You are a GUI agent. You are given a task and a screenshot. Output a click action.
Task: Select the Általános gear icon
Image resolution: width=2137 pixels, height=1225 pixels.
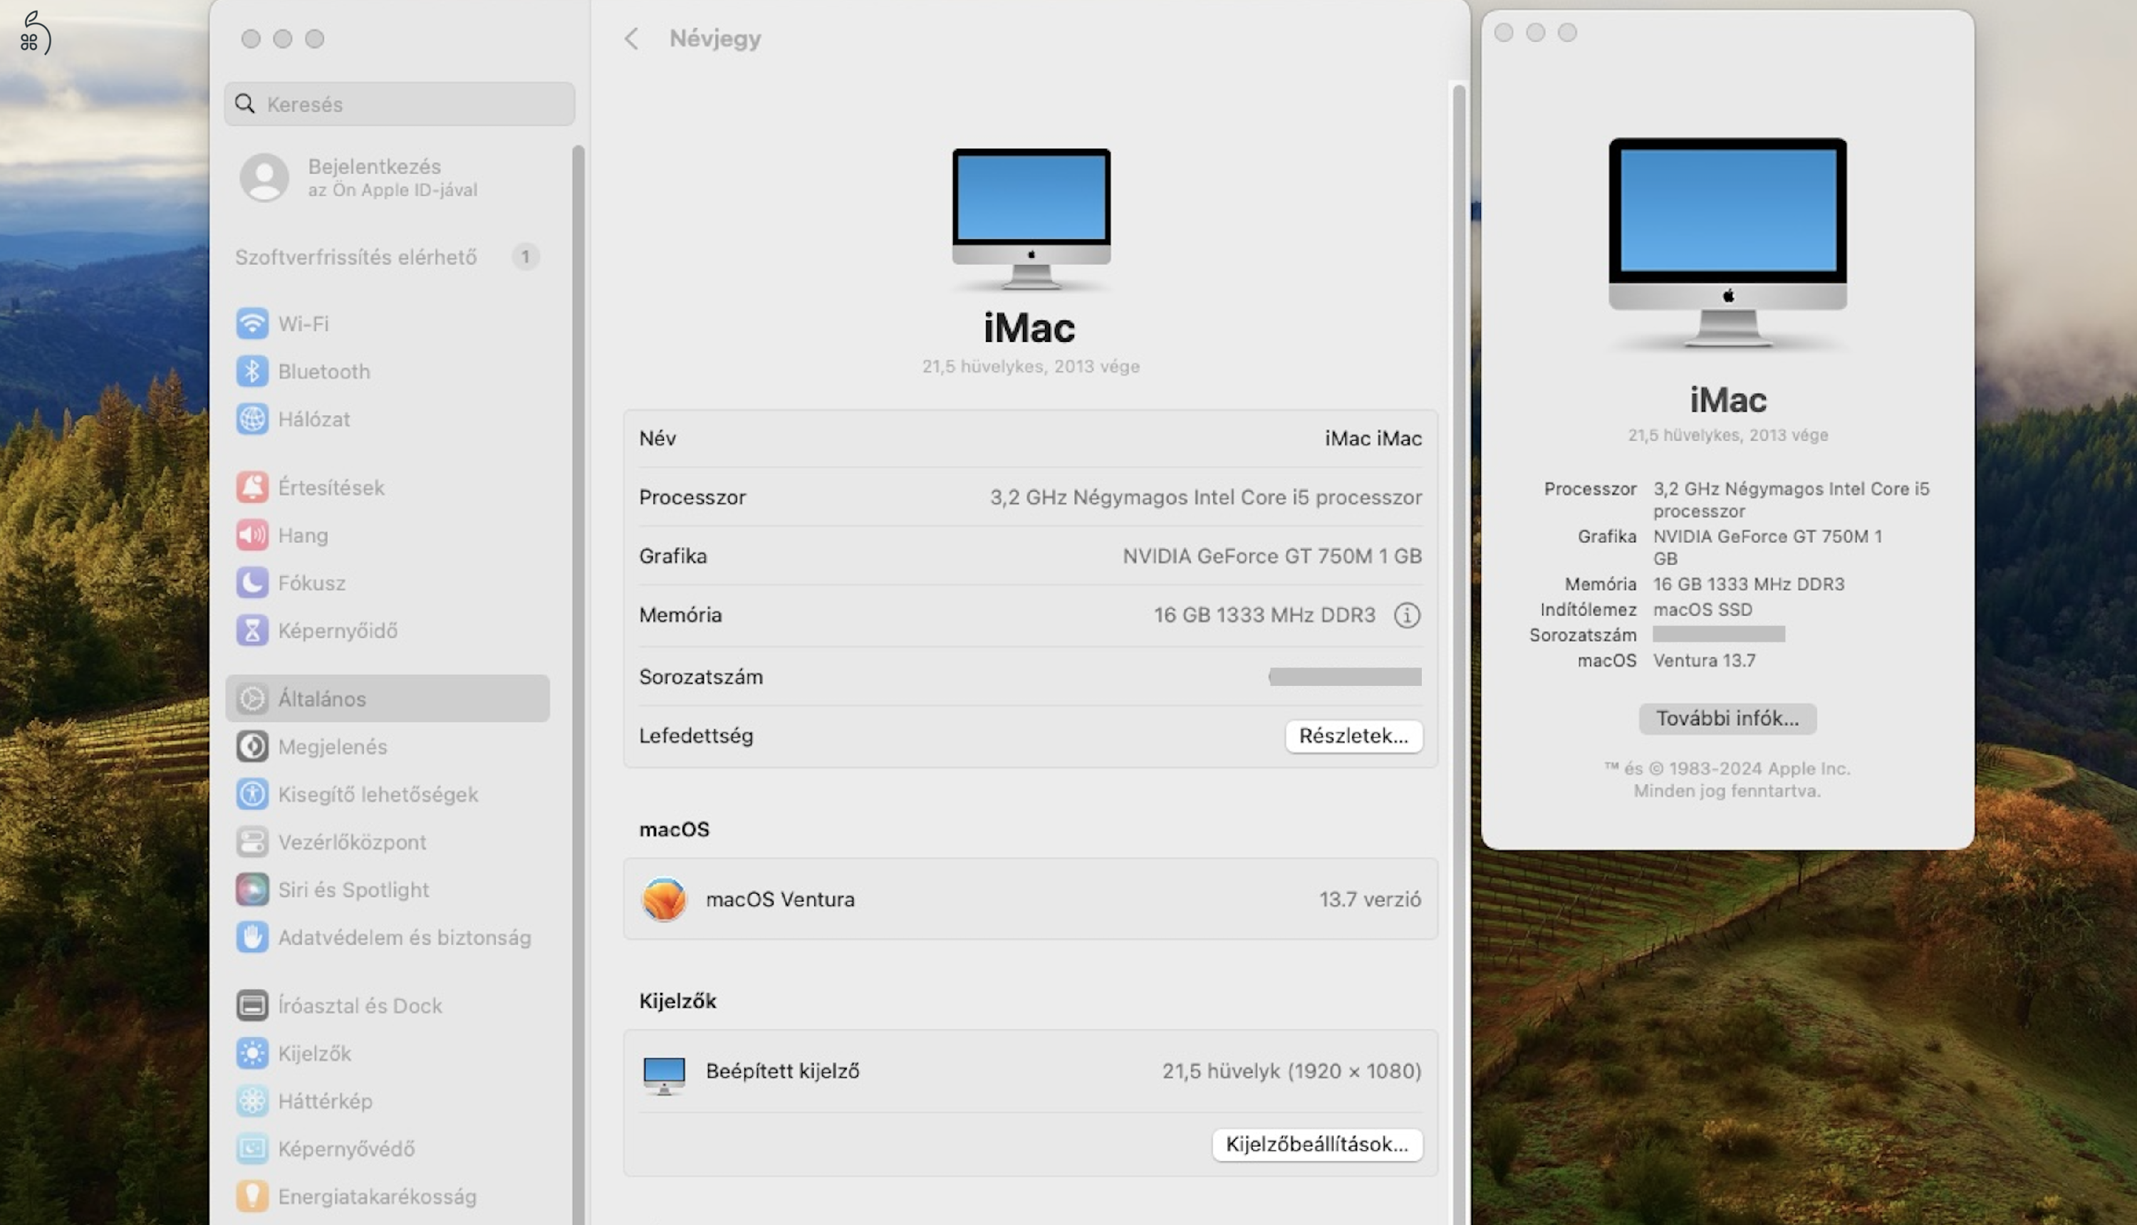click(252, 698)
